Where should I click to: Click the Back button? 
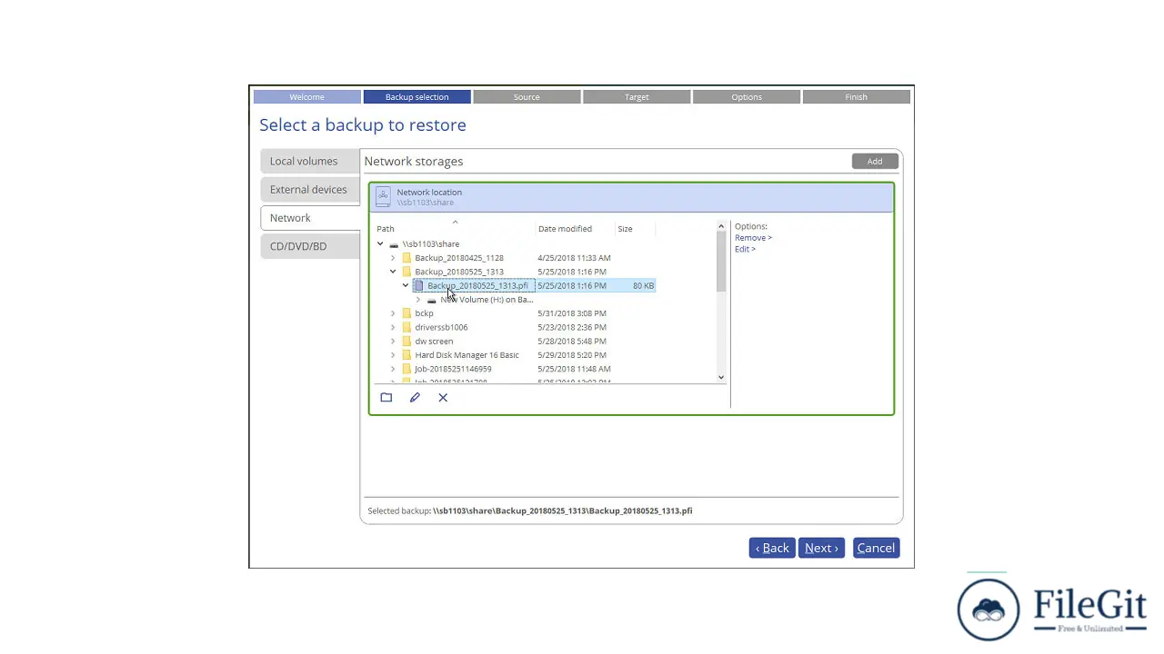pyautogui.click(x=772, y=548)
